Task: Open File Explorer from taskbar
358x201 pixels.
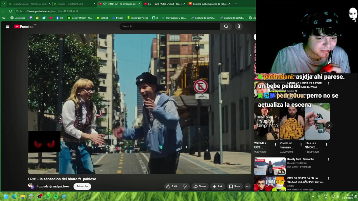Action: pos(23,197)
